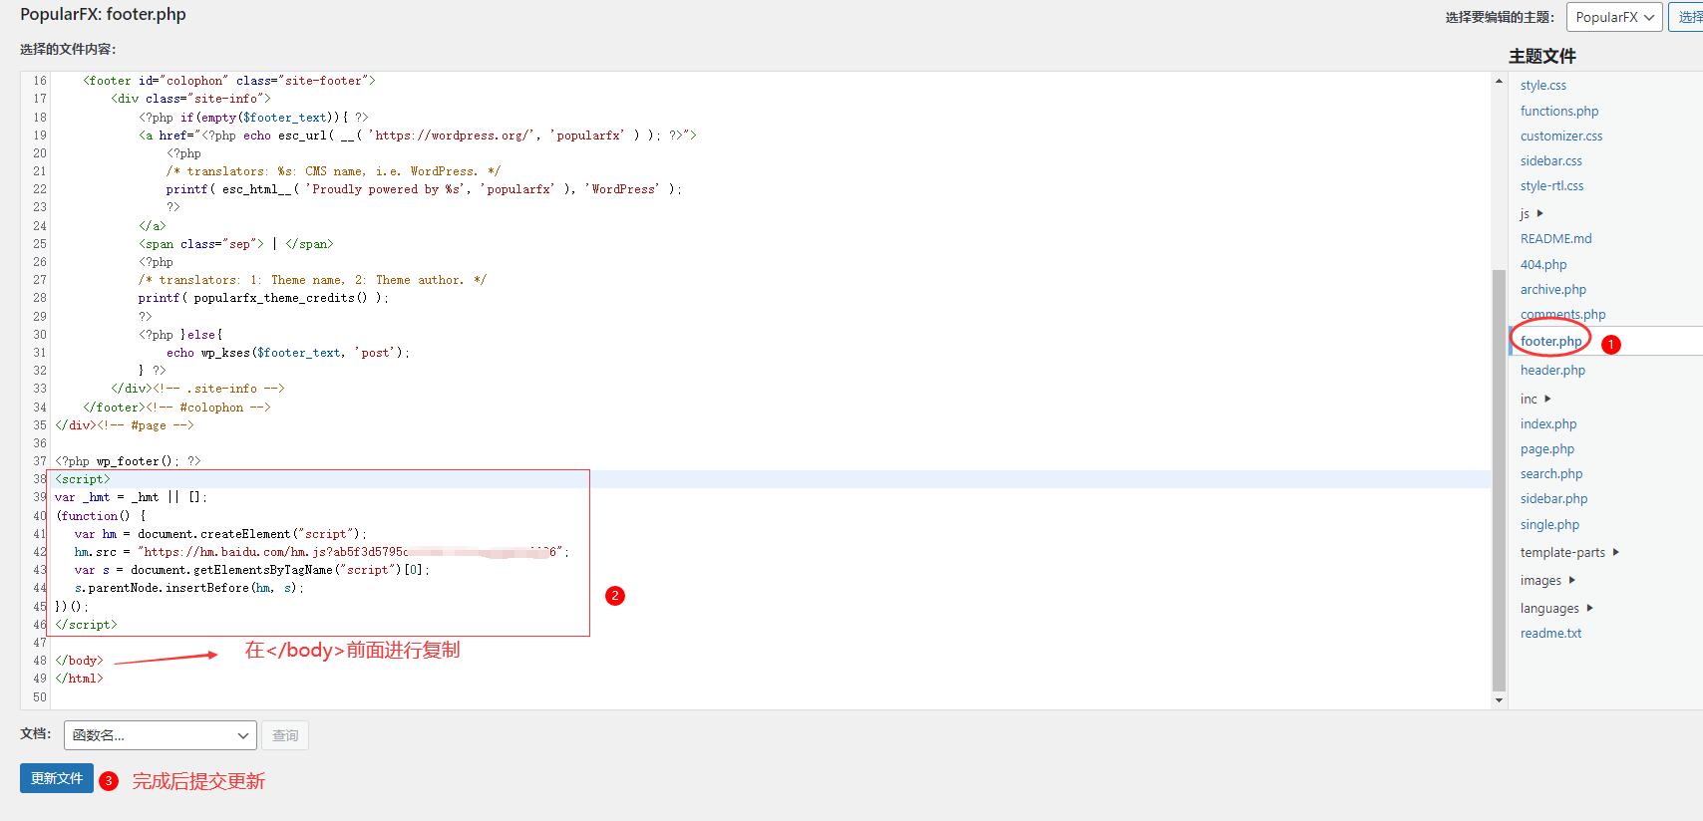Viewport: 1703px width, 821px height.
Task: Open archive.php theme file
Action: [1552, 289]
